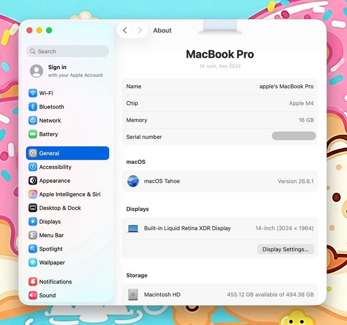Minimize window using the yellow button

pyautogui.click(x=39, y=31)
